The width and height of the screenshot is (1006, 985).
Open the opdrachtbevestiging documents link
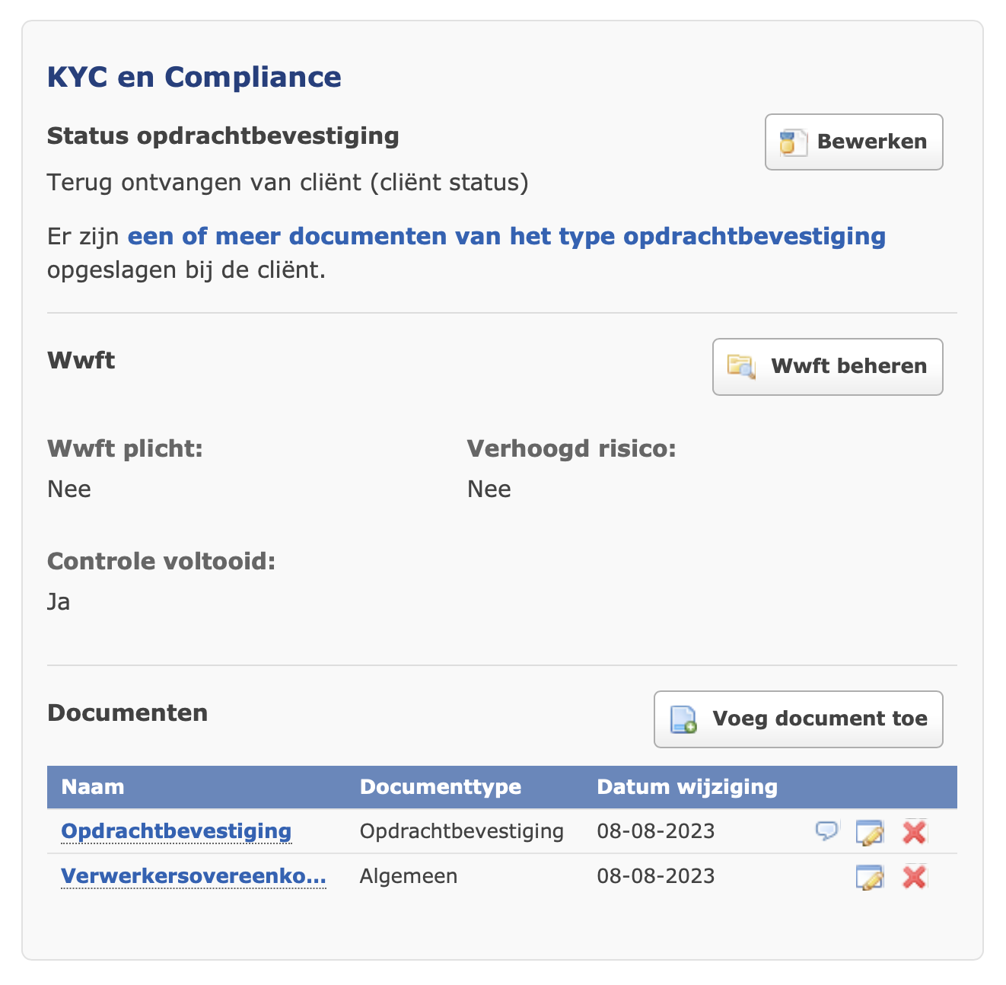507,236
